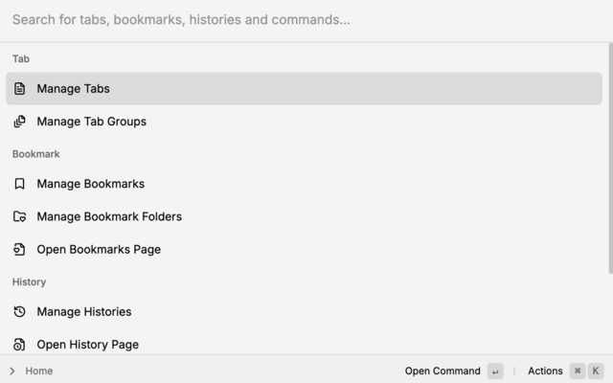Viewport: 613px width, 383px height.
Task: Click the Manage Histories clock icon
Action: click(19, 312)
